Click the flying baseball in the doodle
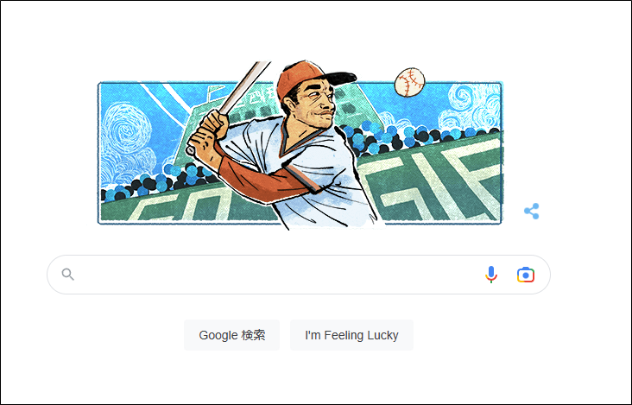632x405 pixels. point(409,82)
